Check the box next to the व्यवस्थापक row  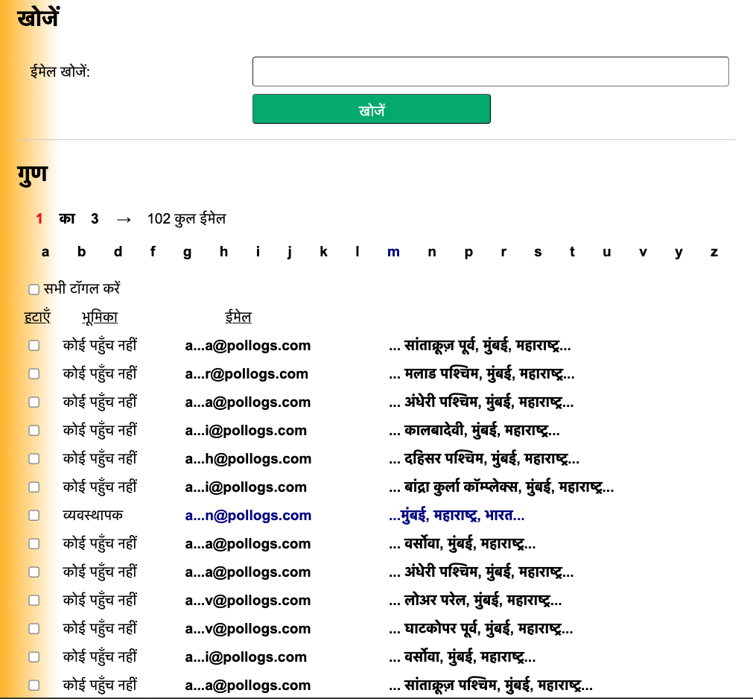34,515
